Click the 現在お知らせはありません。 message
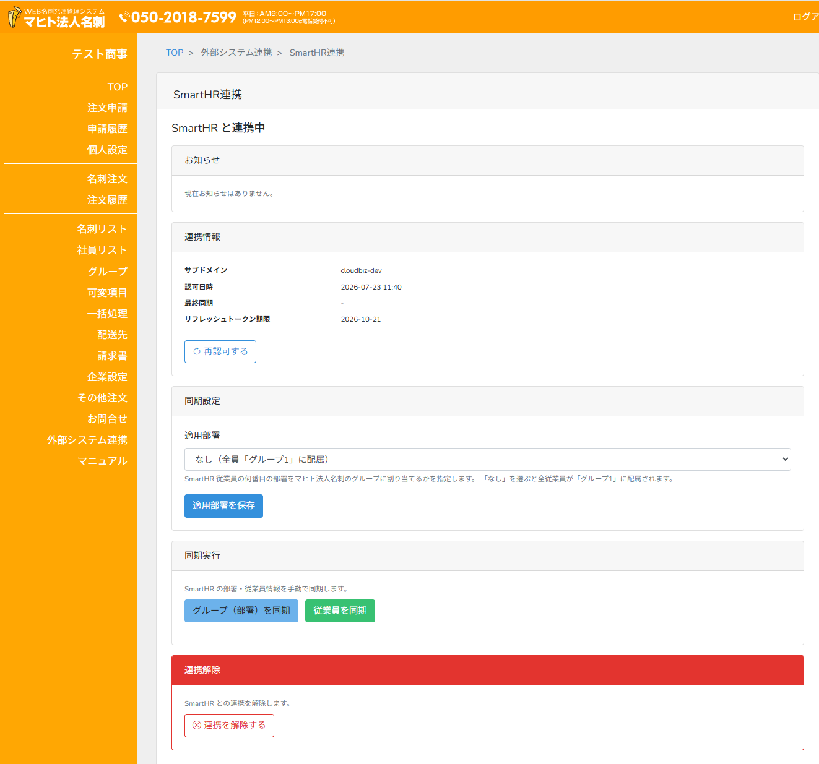Screen dimensions: 819x764 (229, 194)
